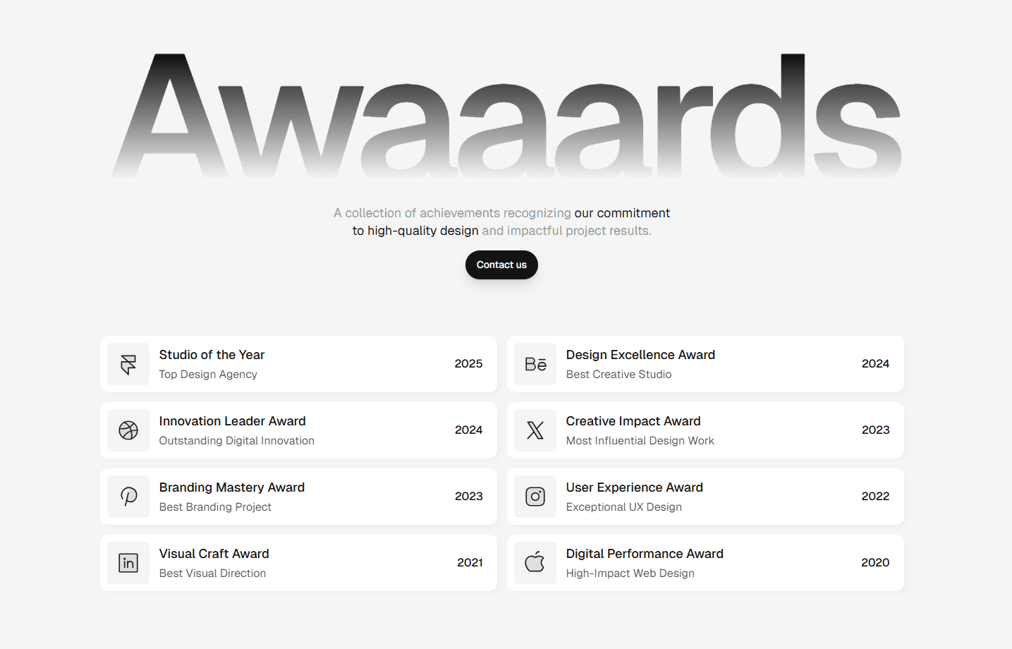Select the User Experience Award row

point(705,497)
